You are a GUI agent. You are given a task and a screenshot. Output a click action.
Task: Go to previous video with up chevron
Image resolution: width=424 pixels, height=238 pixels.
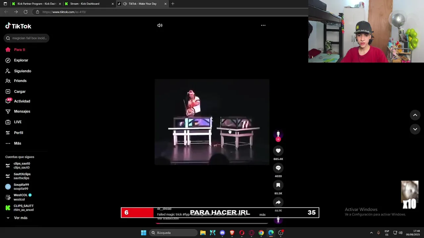[415, 115]
